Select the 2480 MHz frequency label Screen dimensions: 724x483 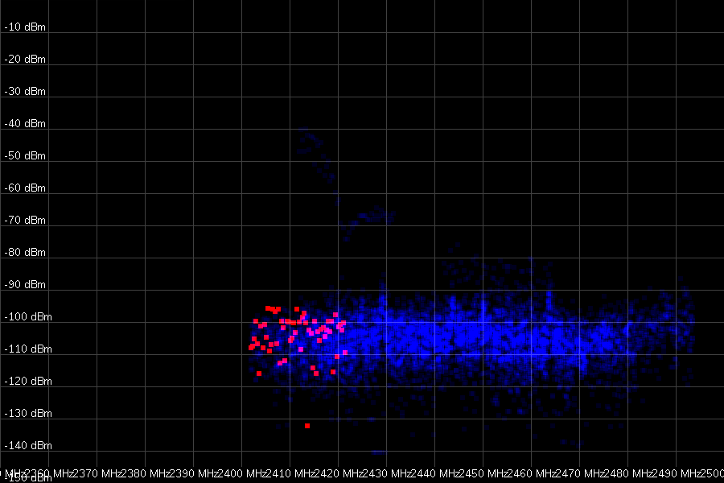pyautogui.click(x=607, y=473)
